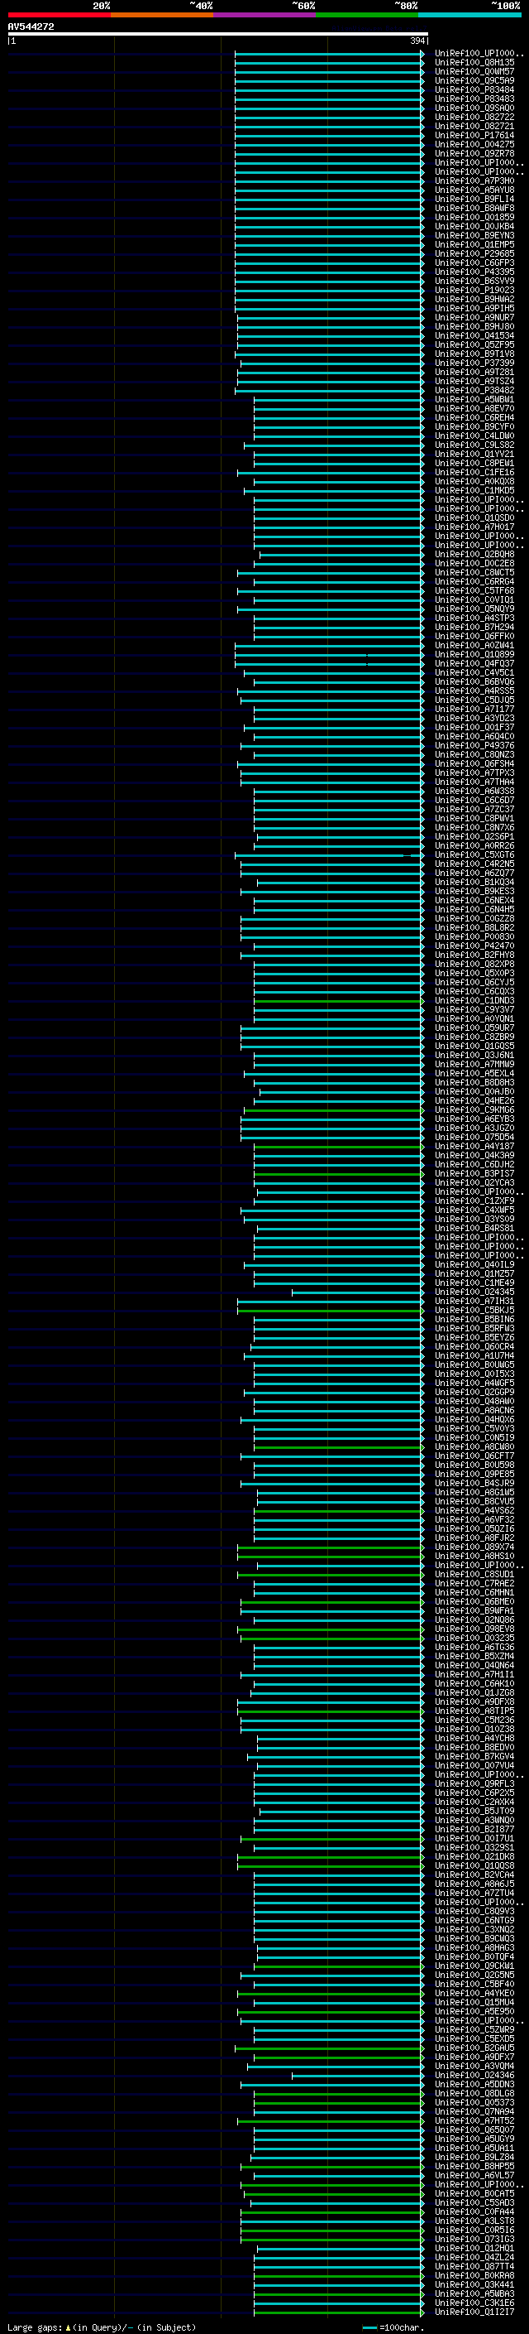Select hit label UniRef100_C9KMG6
This screenshot has height=2334, width=529.
pos(474,1110)
